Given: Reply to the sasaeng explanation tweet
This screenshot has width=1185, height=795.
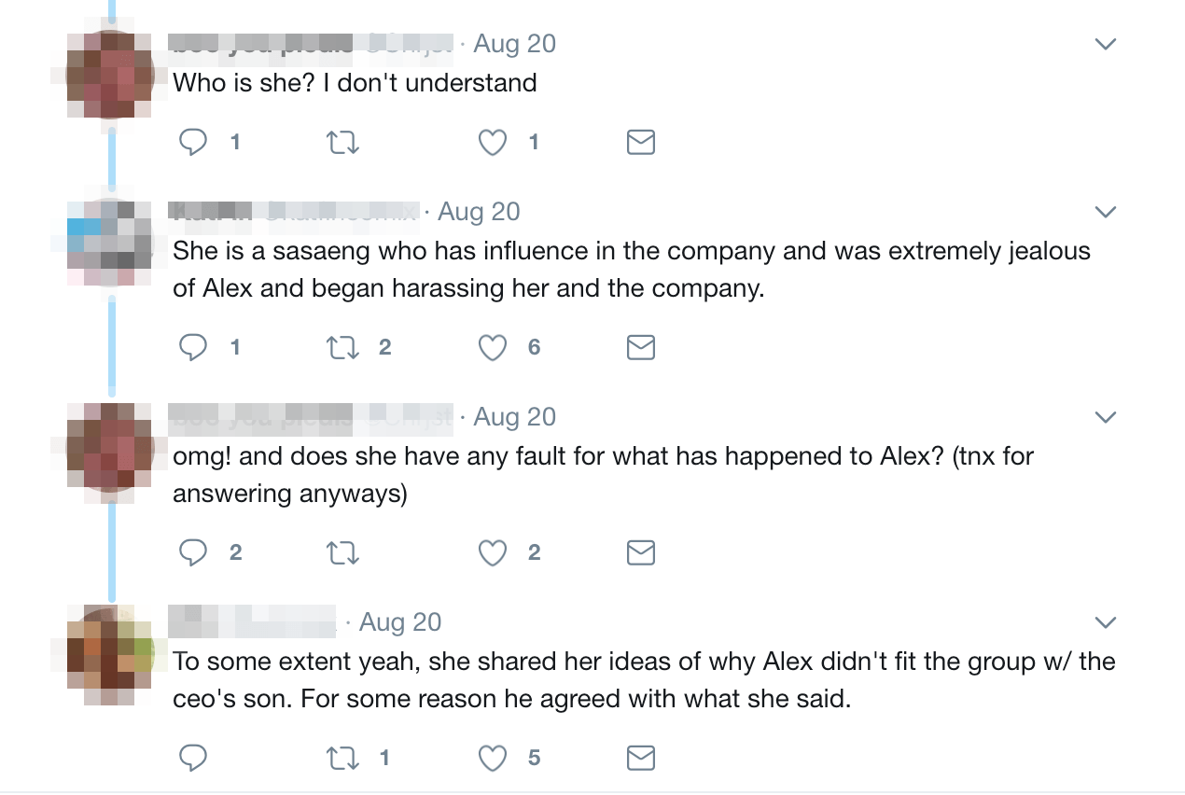Looking at the screenshot, I should coord(193,348).
